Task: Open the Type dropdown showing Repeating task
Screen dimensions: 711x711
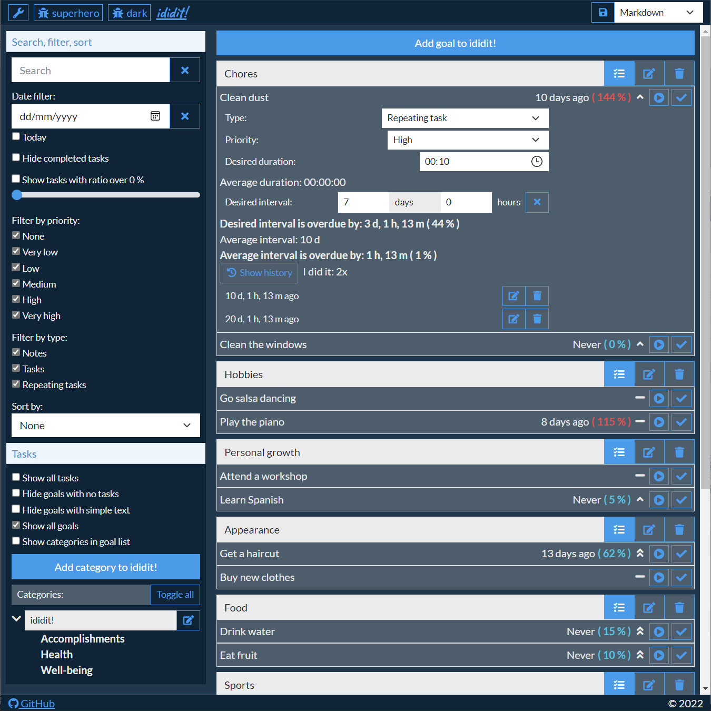Action: pos(465,118)
